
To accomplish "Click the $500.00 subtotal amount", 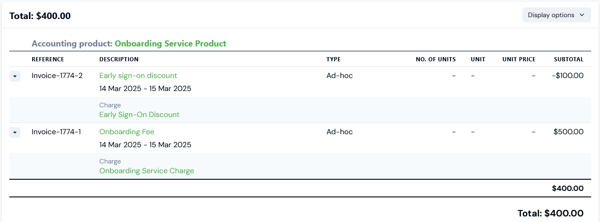I will coord(568,132).
